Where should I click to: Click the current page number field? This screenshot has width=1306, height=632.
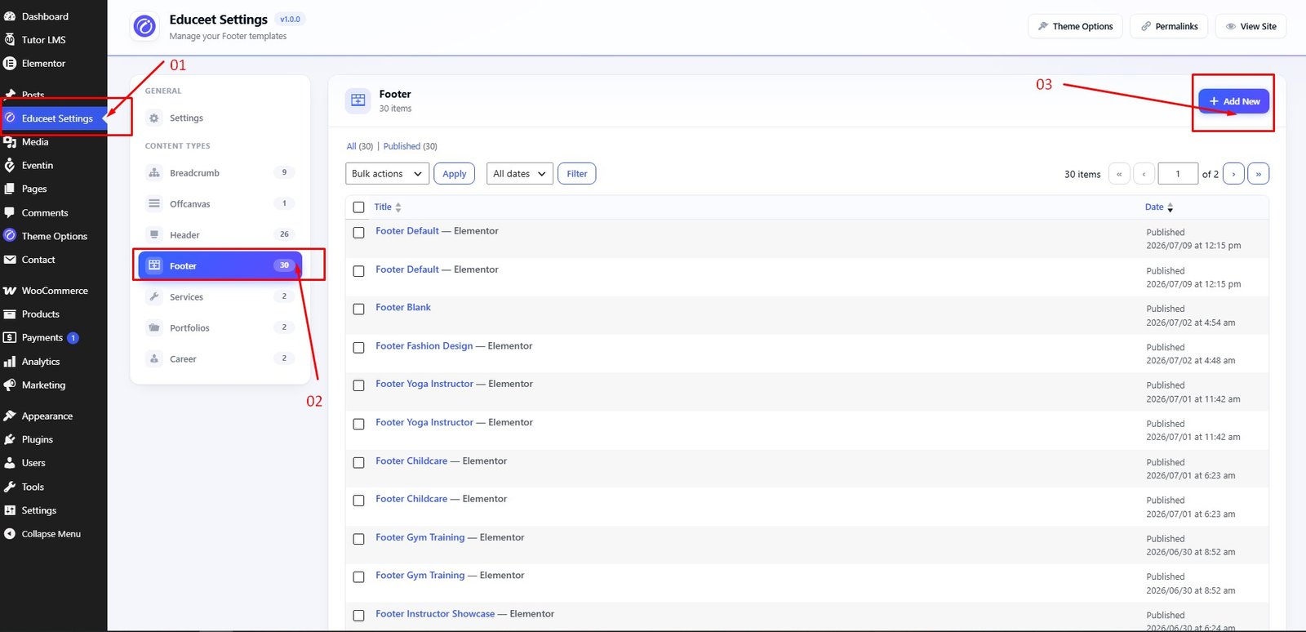click(1178, 174)
